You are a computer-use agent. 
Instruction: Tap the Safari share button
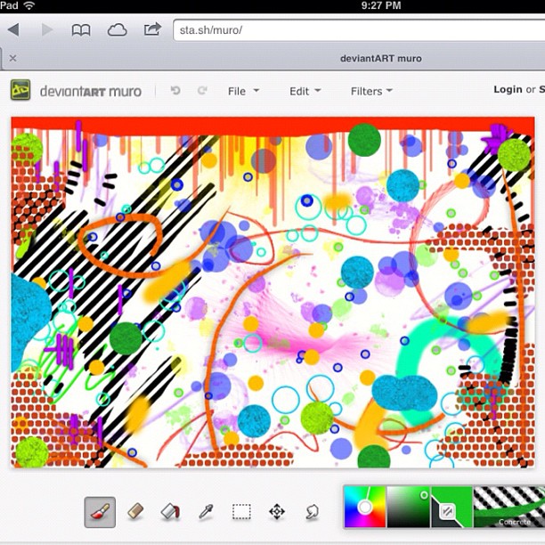(x=152, y=29)
